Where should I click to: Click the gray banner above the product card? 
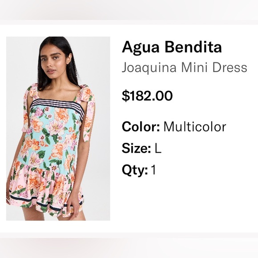tap(129, 10)
